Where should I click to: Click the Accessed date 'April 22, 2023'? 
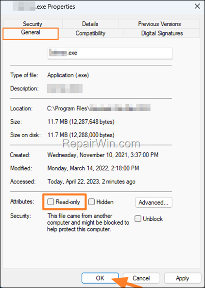click(83, 181)
